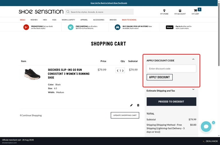Open My Account profile icon
Image resolution: width=220 pixels, height=145 pixels.
[180, 11]
